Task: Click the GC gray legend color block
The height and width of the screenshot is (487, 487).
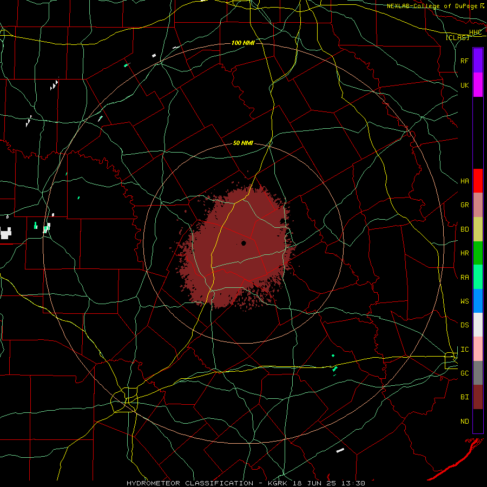Action: click(x=478, y=373)
